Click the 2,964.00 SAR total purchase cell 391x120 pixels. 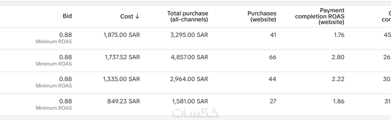click(189, 79)
